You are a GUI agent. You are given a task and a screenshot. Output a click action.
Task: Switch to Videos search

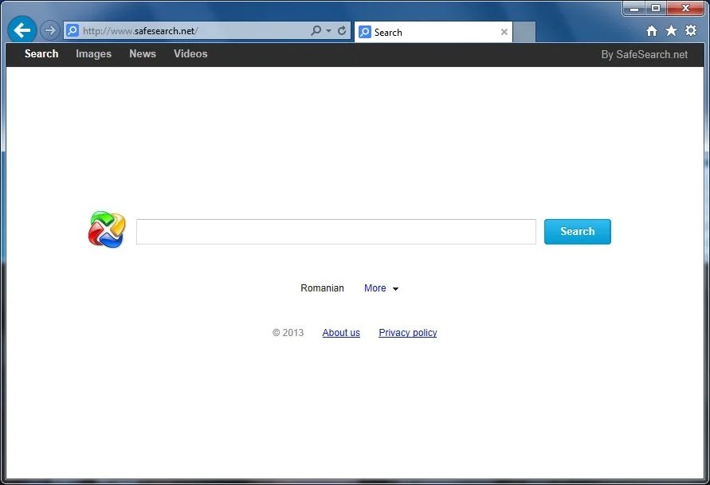point(190,54)
